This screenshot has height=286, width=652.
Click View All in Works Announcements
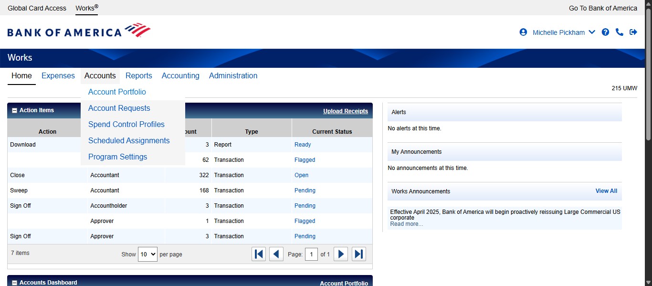(x=606, y=191)
